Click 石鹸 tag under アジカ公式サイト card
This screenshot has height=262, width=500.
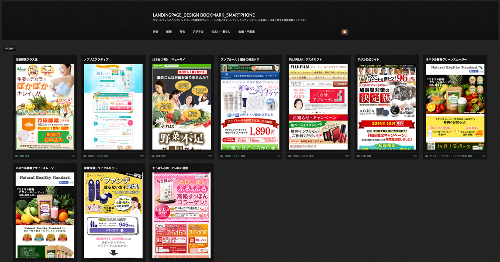pos(363,156)
